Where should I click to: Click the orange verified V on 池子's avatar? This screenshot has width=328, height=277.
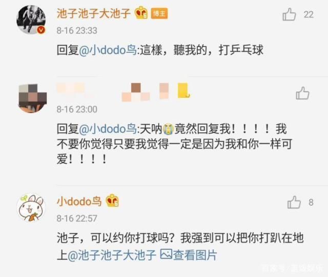[x=41, y=30]
